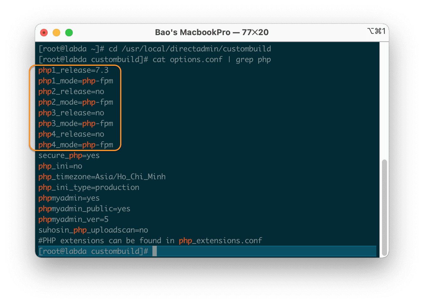Click the line "secure_php=yes"

[x=69, y=156]
